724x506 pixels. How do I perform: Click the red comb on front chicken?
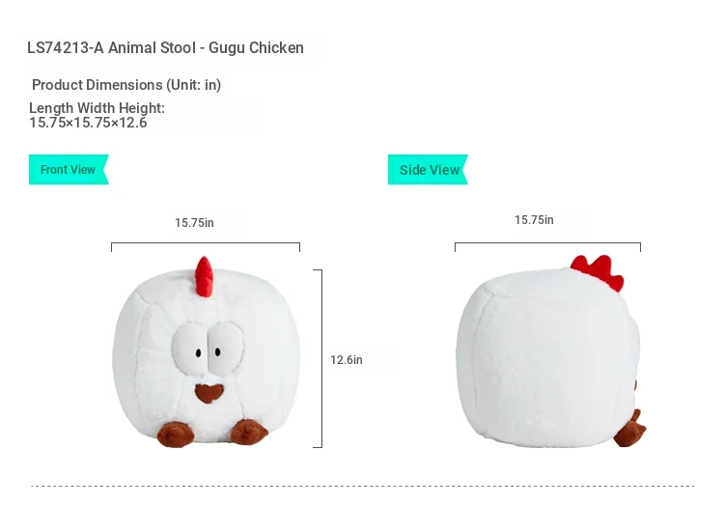click(x=204, y=276)
